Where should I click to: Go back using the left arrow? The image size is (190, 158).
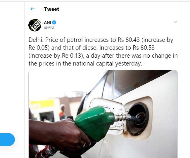point(32,9)
